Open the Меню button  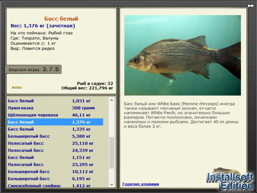coord(17,87)
